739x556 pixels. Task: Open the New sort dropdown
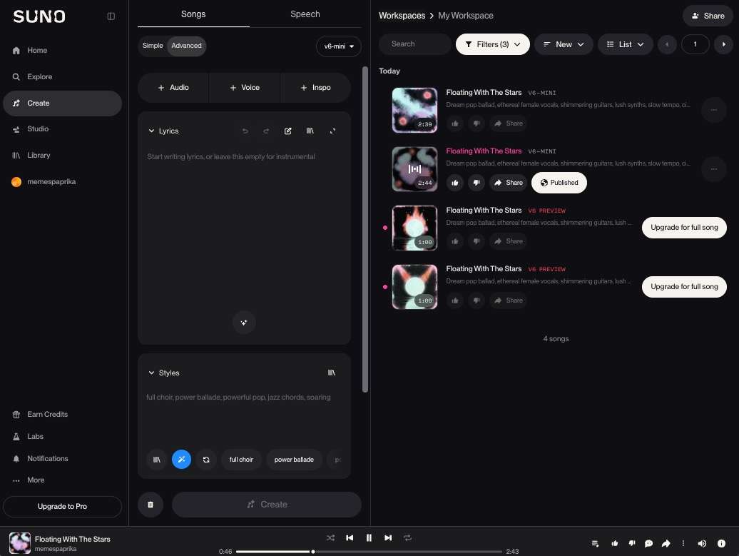click(x=564, y=44)
